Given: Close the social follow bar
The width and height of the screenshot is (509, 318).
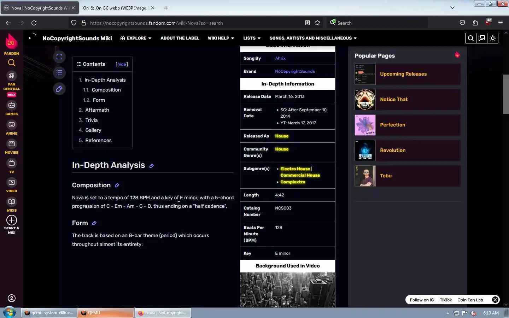Looking at the screenshot, I should tap(495, 300).
